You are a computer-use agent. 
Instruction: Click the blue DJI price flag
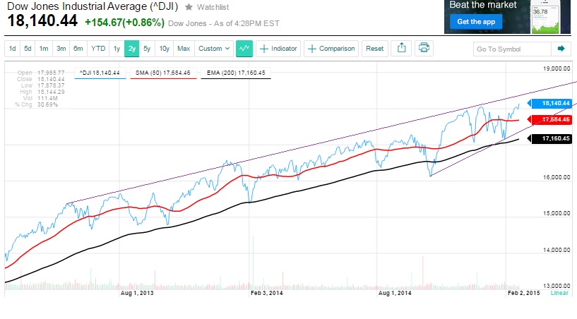[550, 103]
